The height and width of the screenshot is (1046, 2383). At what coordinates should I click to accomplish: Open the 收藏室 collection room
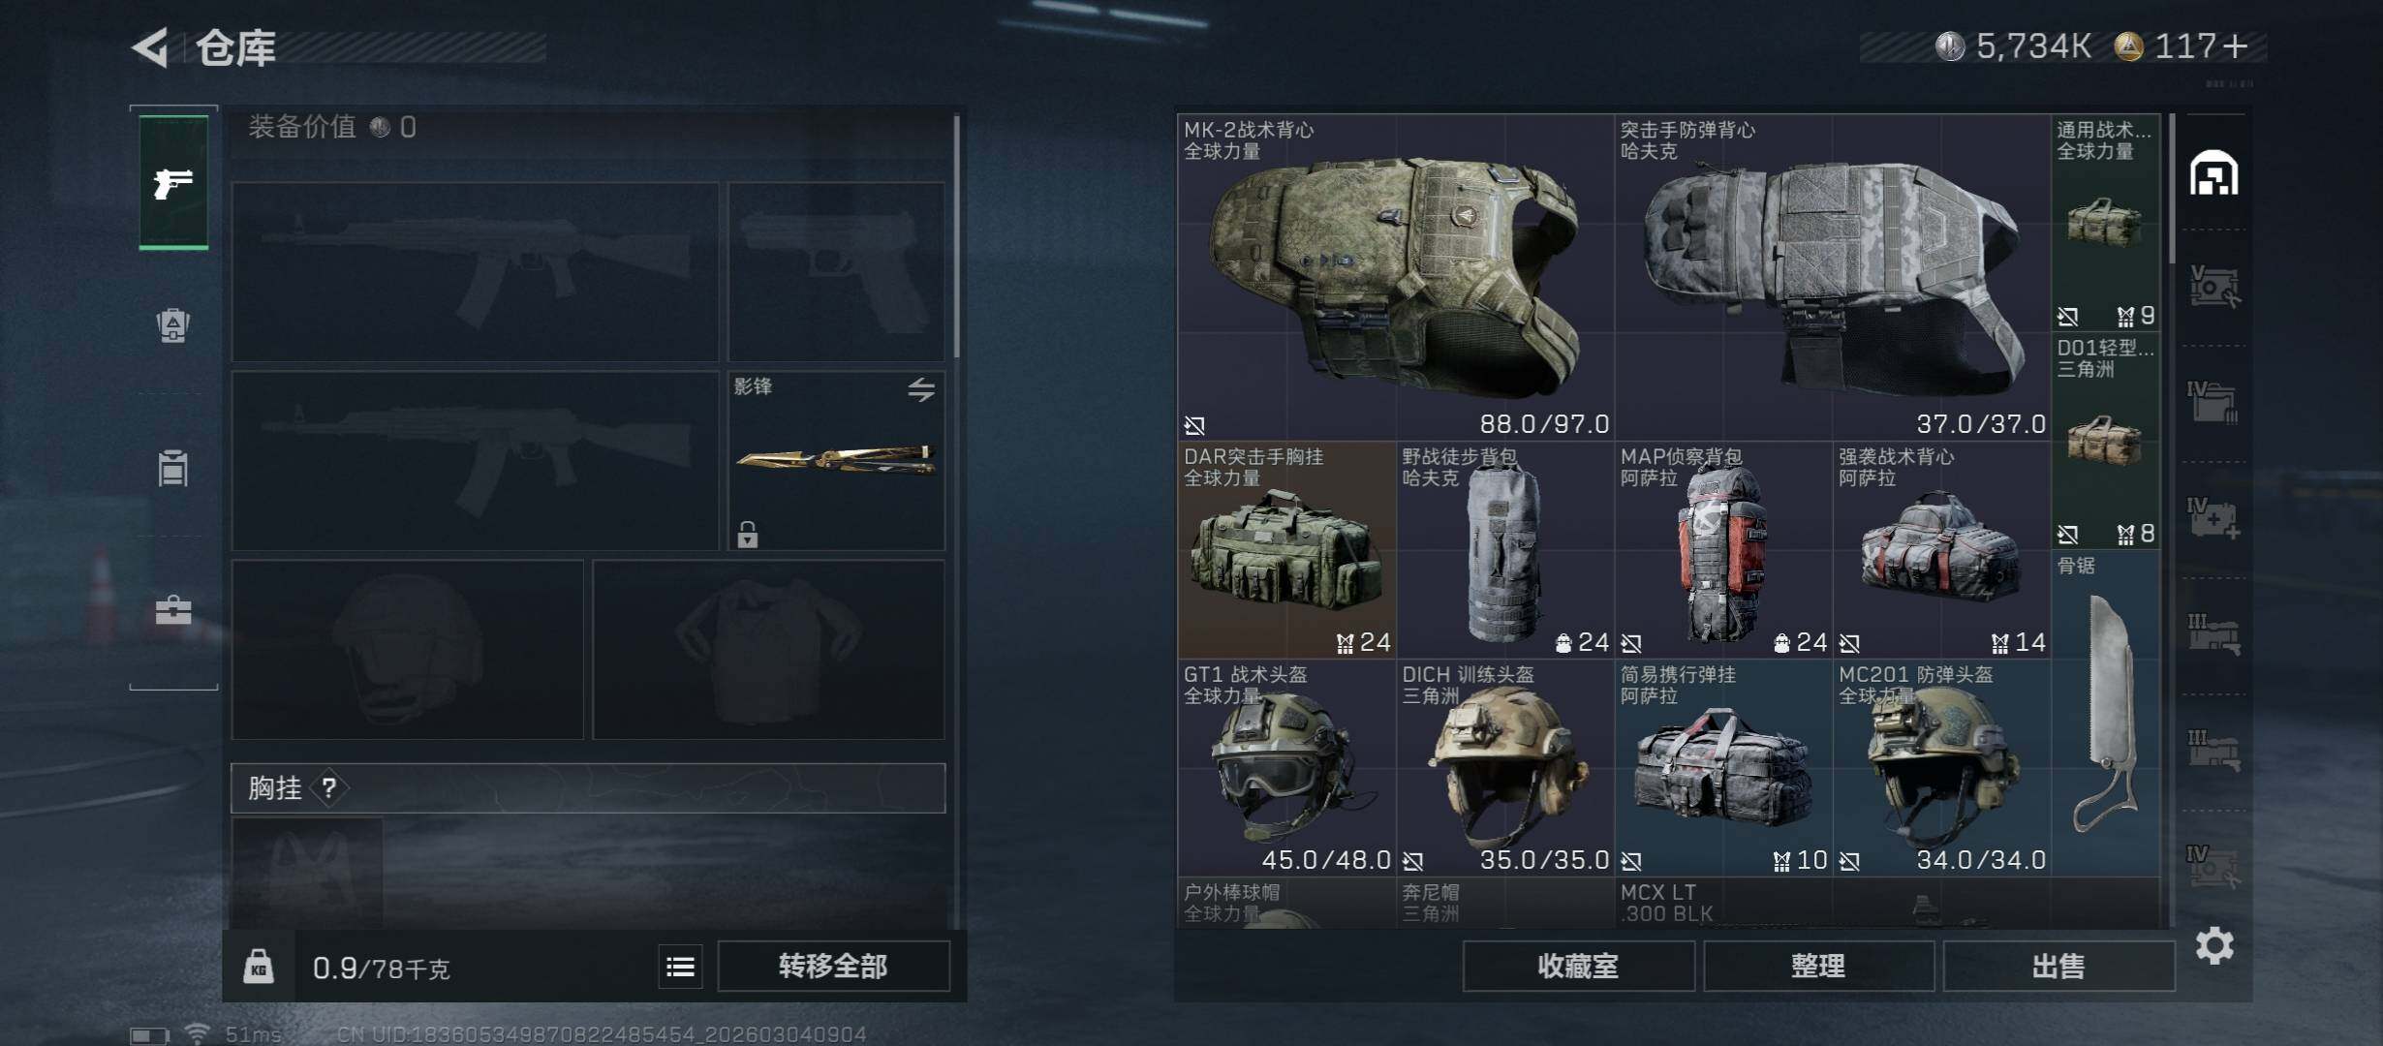(x=1578, y=967)
